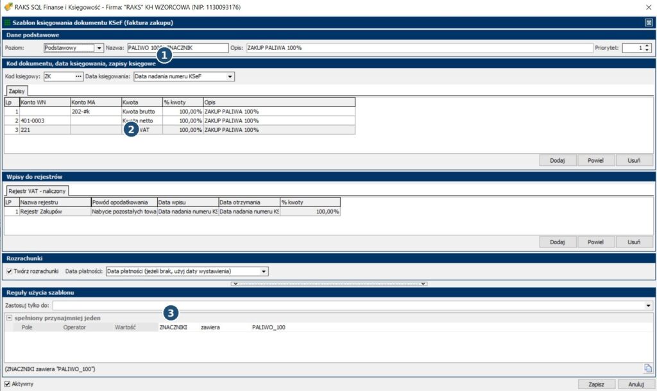This screenshot has width=657, height=391.
Task: Open the Data płatności dropdown
Action: [x=264, y=271]
